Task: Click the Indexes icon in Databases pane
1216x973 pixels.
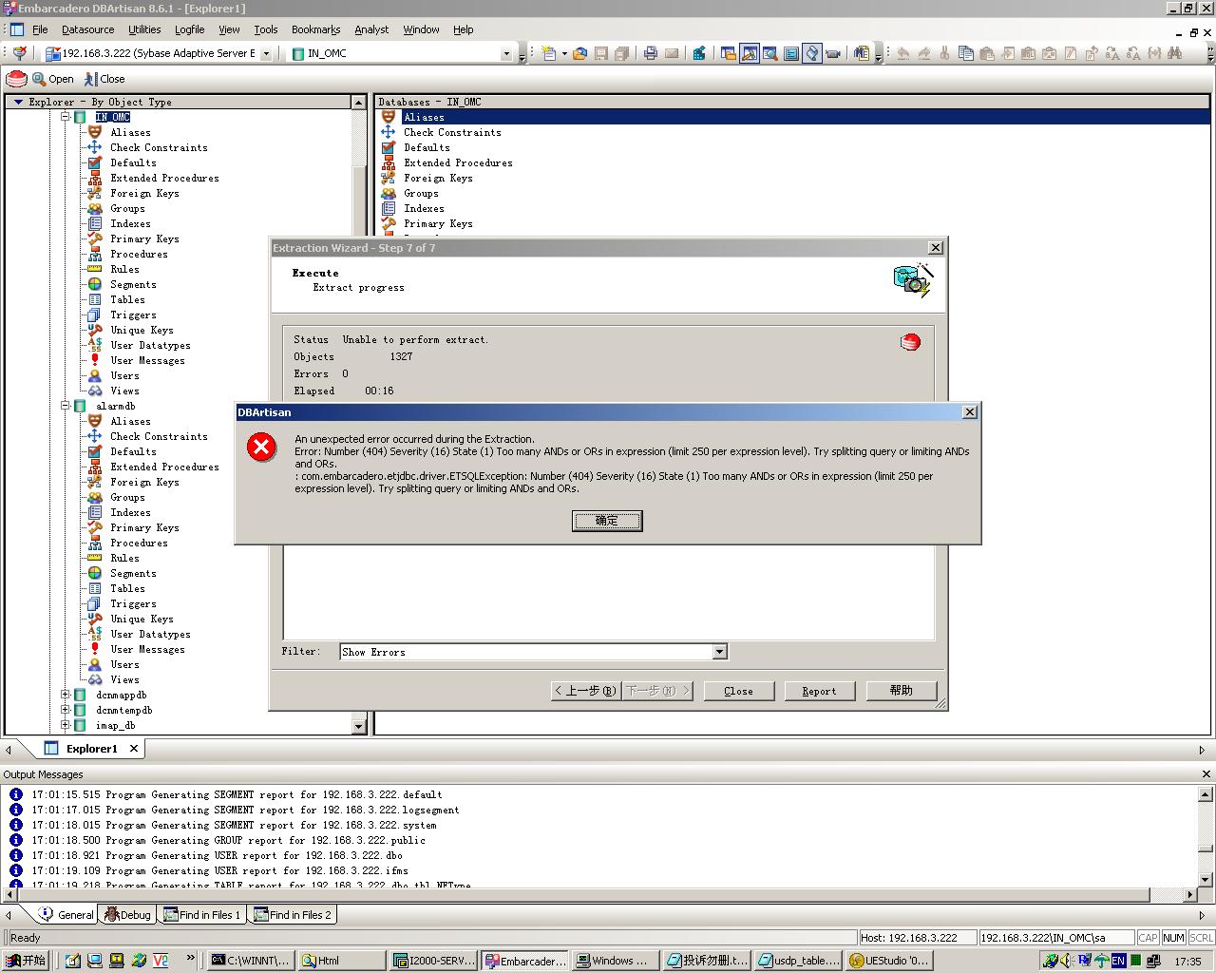Action: [x=388, y=208]
